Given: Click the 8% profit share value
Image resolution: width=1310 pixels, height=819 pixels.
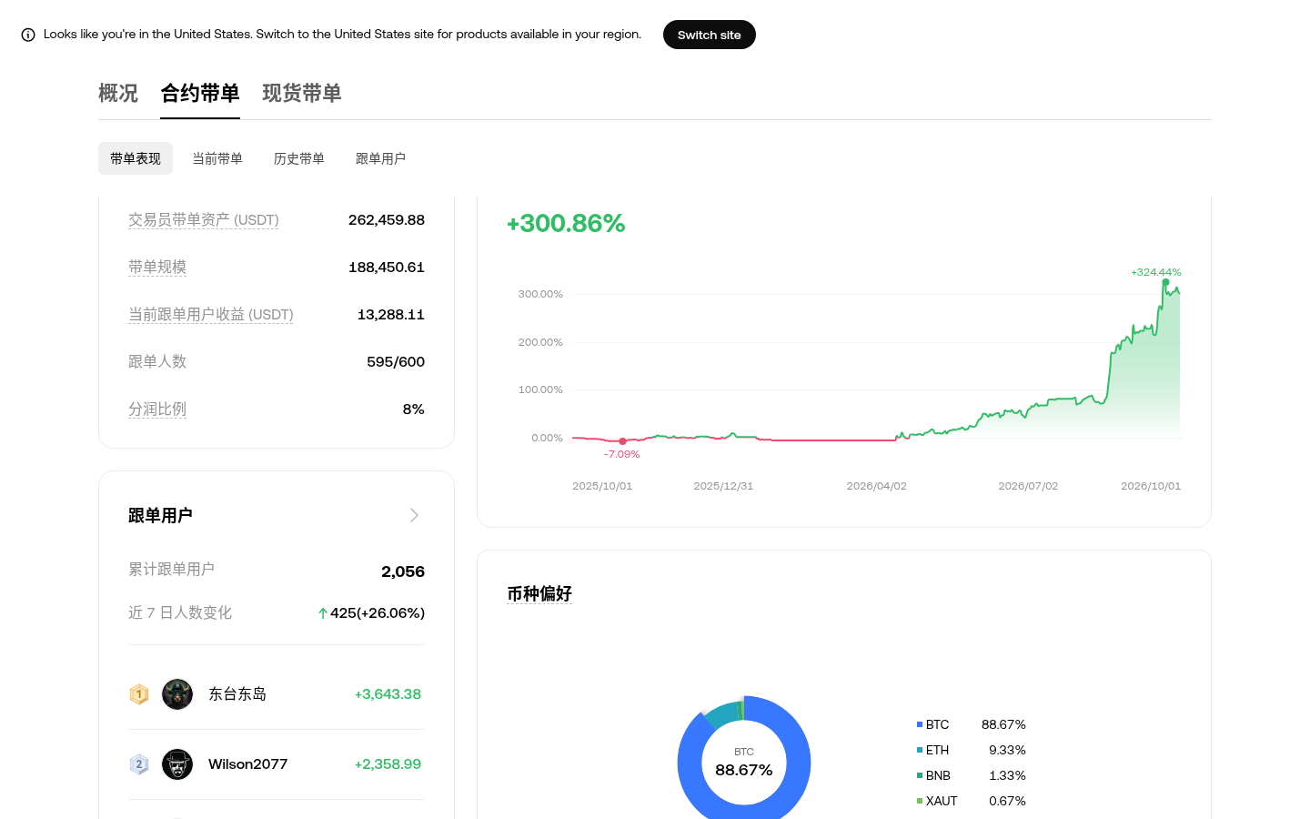Looking at the screenshot, I should pos(414,409).
